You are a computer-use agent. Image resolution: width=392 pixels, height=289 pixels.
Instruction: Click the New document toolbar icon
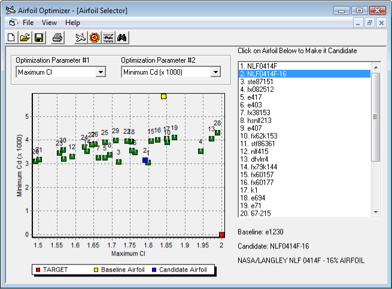pyautogui.click(x=11, y=38)
